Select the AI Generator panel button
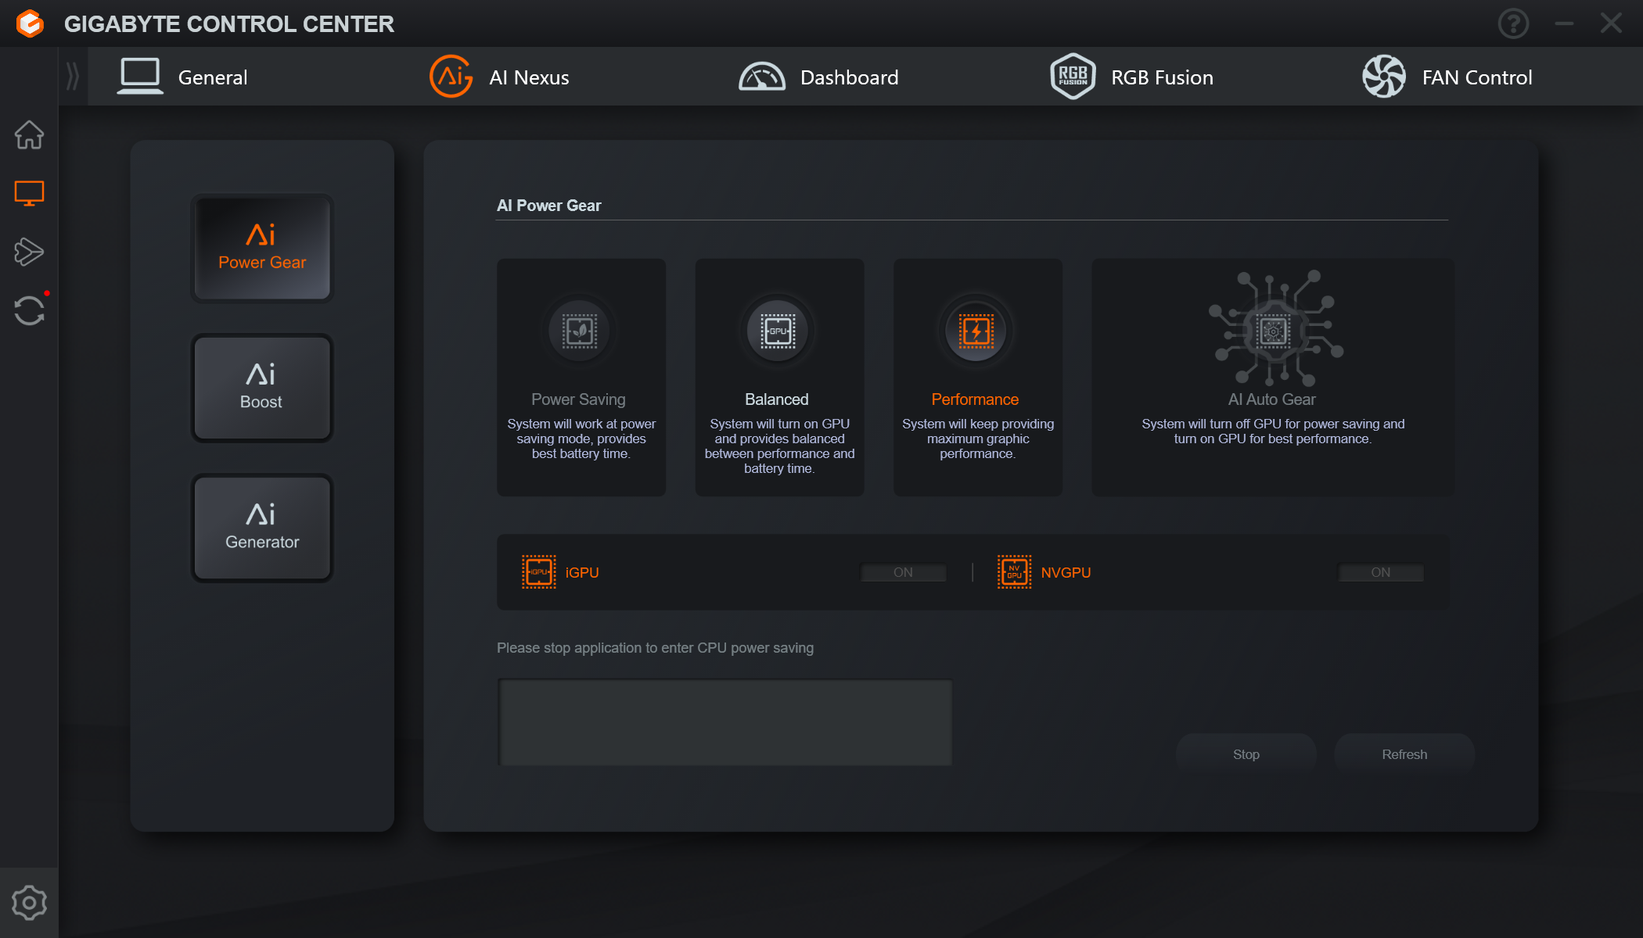The width and height of the screenshot is (1643, 938). coord(262,528)
